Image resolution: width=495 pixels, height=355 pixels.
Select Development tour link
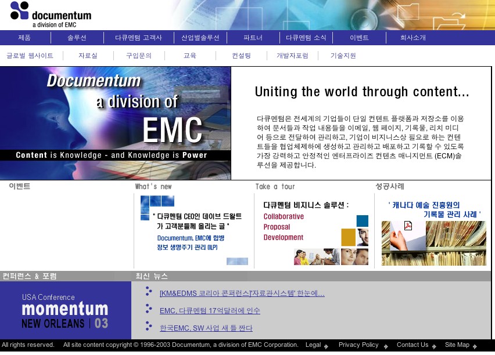pyautogui.click(x=283, y=237)
